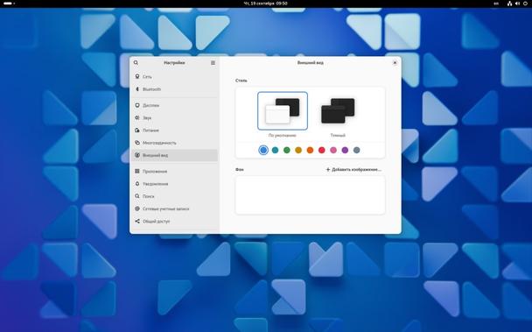Viewport: 532px width, 332px height.
Task: Open Многозадачность multitasking settings
Action: point(175,143)
